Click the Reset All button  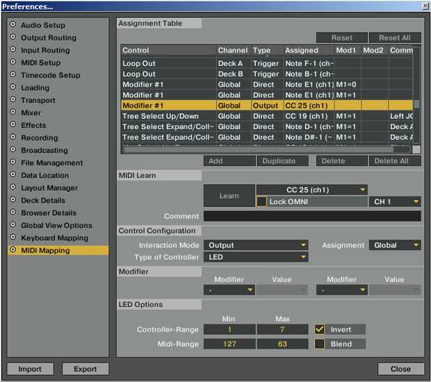point(395,38)
